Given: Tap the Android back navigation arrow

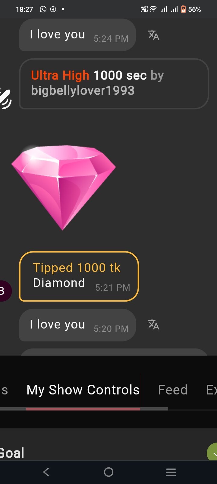Looking at the screenshot, I should tap(46, 472).
